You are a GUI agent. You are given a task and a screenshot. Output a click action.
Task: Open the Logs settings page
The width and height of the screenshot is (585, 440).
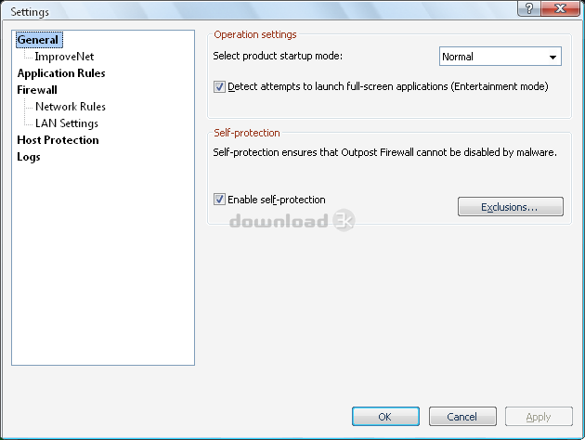(x=29, y=157)
